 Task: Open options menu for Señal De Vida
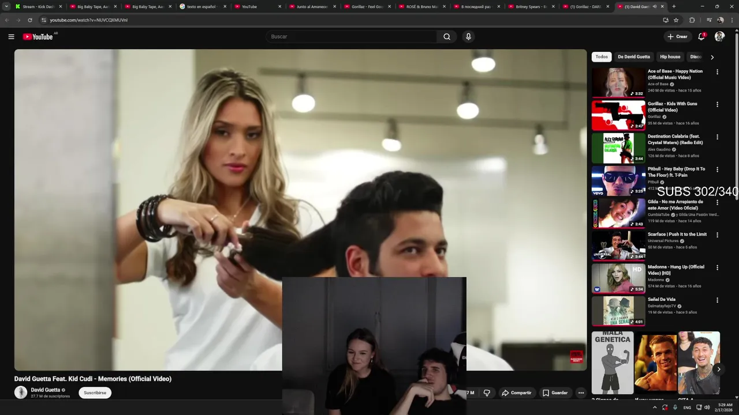(x=717, y=300)
